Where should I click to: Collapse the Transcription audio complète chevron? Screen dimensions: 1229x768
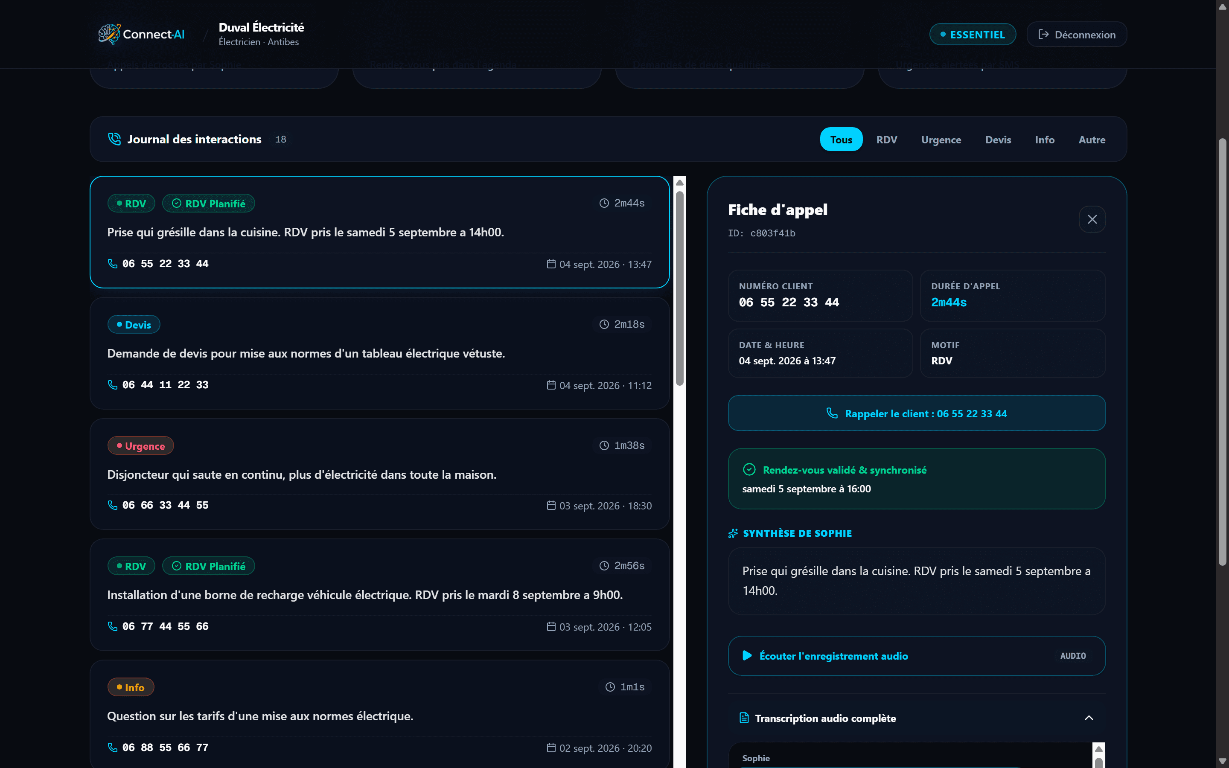pos(1089,718)
